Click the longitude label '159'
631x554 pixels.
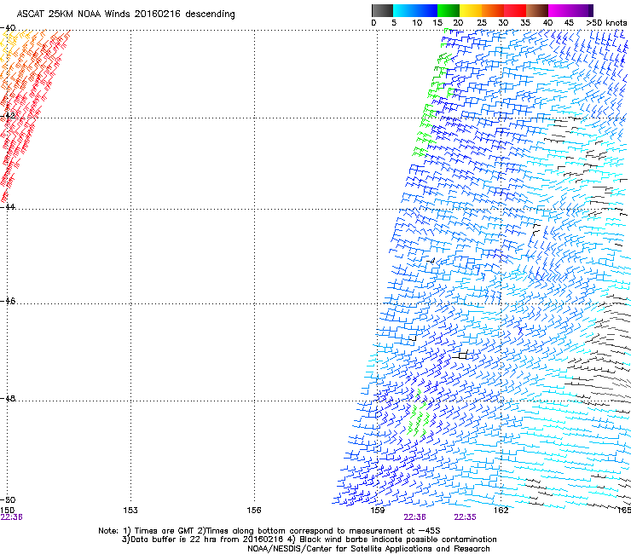click(x=378, y=511)
